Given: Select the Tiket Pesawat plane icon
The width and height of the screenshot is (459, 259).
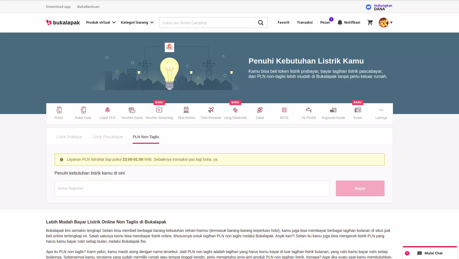Looking at the screenshot, I should (x=211, y=110).
